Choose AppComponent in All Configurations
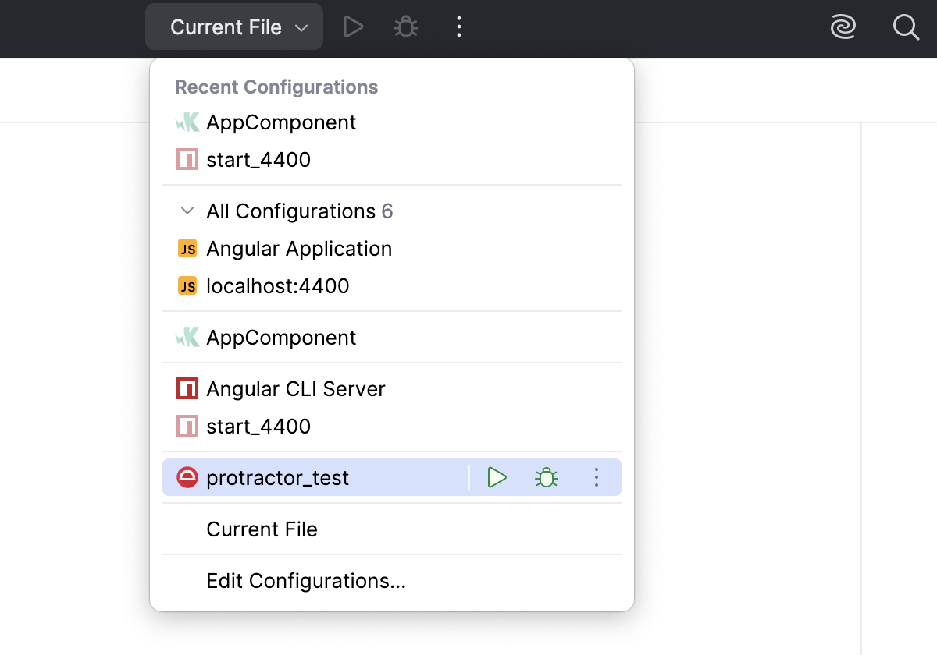The height and width of the screenshot is (655, 937). [x=392, y=338]
